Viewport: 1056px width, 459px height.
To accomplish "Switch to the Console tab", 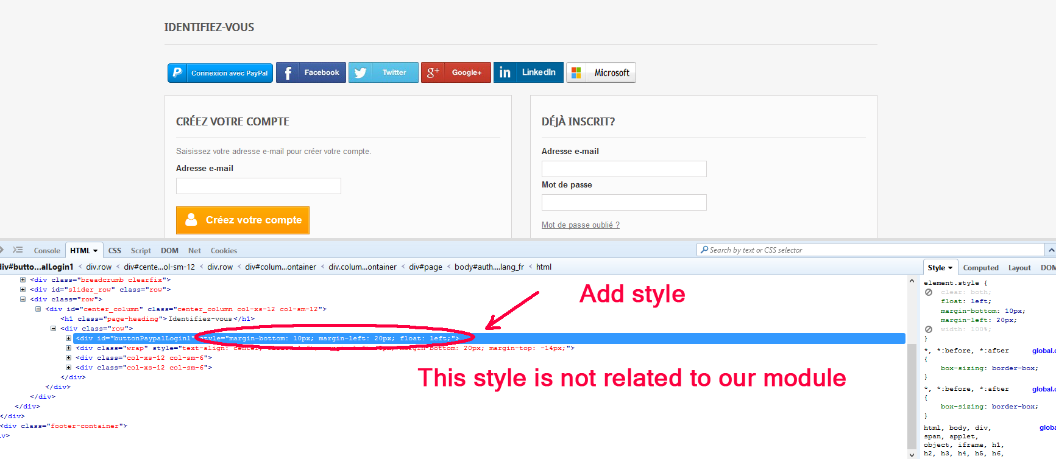I will [x=47, y=251].
